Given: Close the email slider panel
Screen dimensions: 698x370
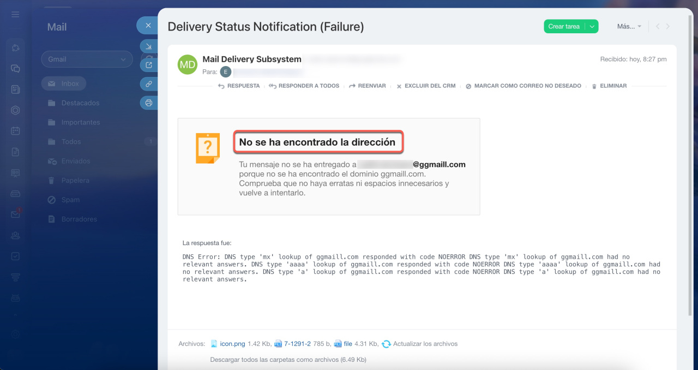Looking at the screenshot, I should click(x=148, y=25).
